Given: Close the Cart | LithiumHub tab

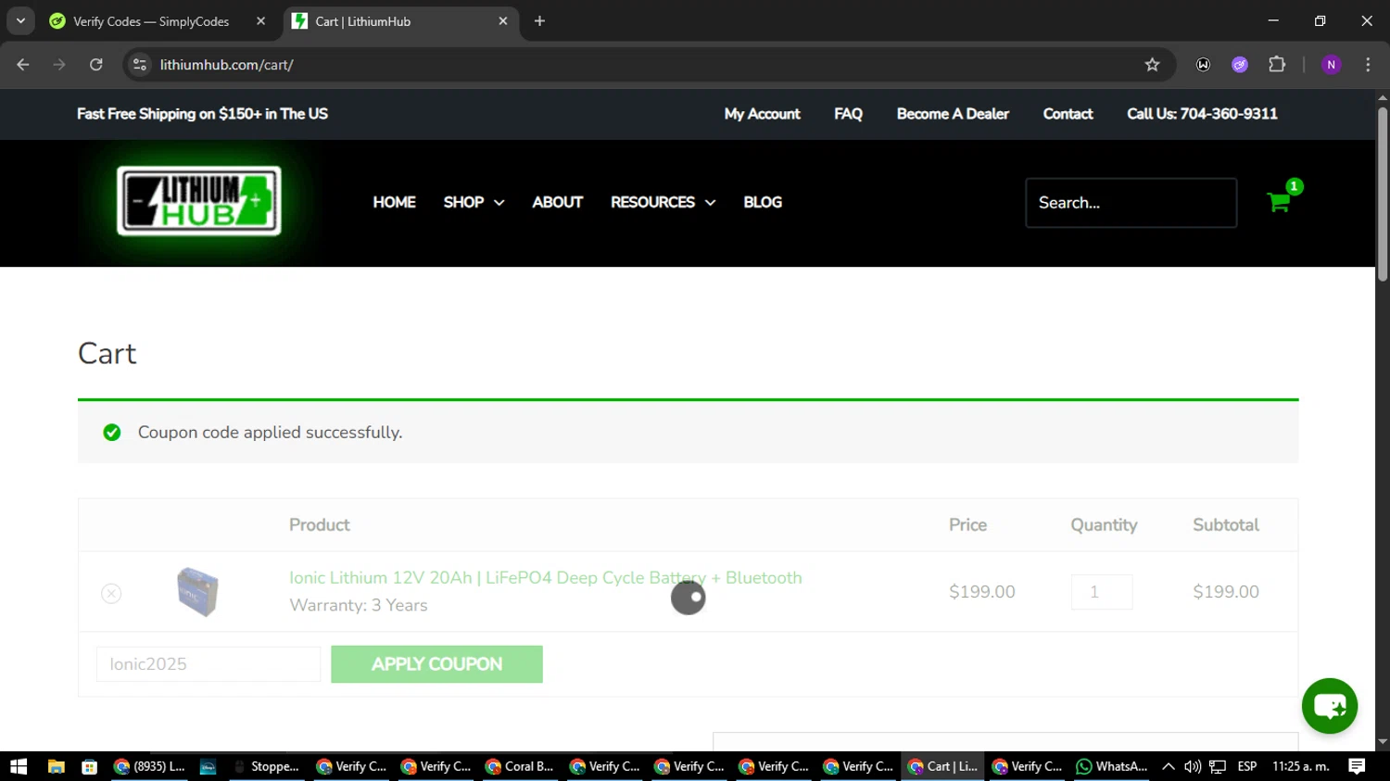Looking at the screenshot, I should click(x=503, y=21).
